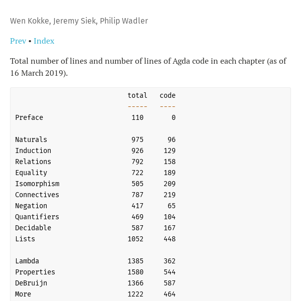Select the 'code' column header
This screenshot has width=301, height=301.
pyautogui.click(x=168, y=95)
